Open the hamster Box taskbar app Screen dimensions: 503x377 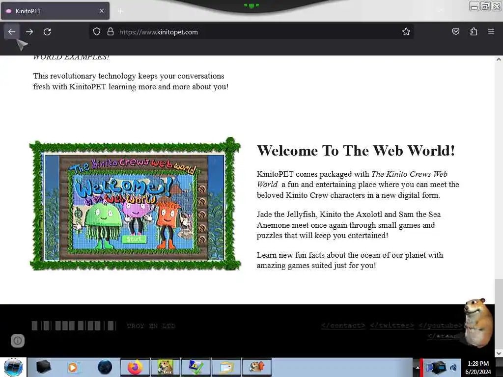166,367
